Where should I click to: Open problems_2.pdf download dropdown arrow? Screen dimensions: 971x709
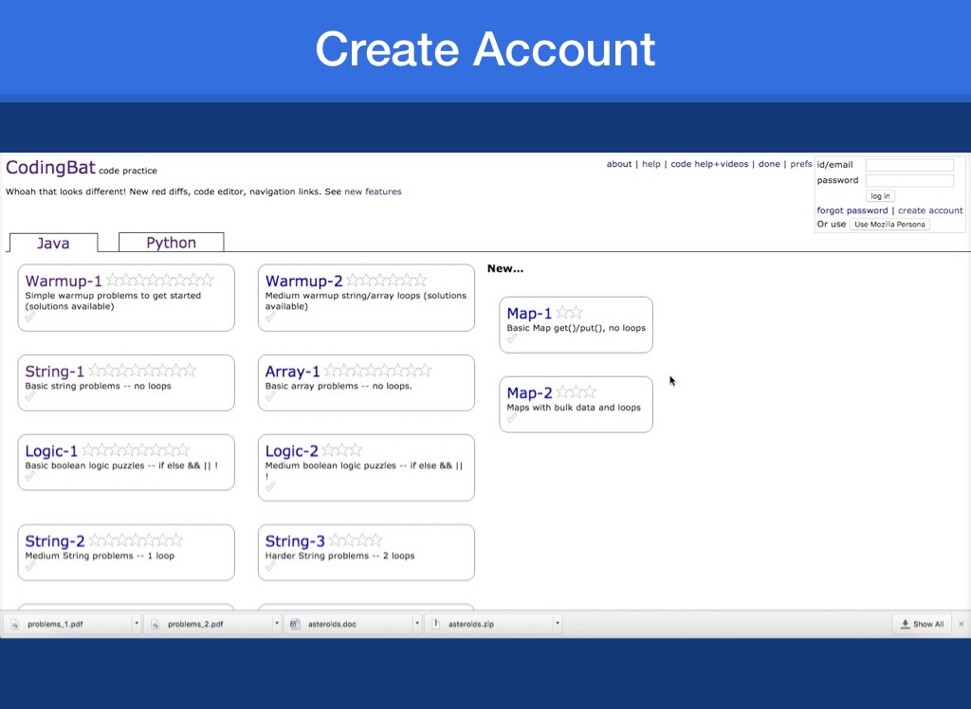pos(277,625)
